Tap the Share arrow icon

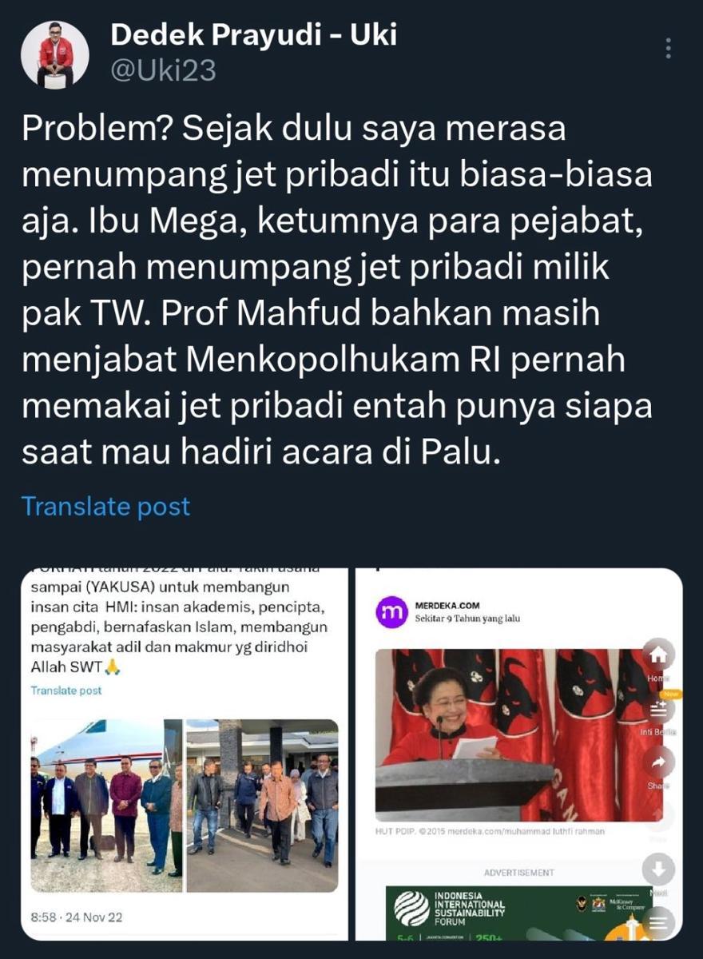(658, 762)
